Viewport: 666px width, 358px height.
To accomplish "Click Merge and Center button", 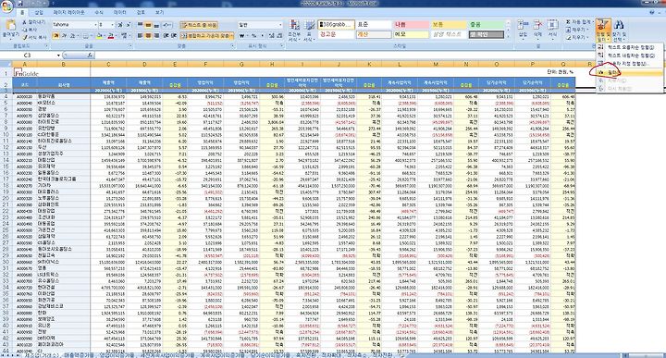I will [x=207, y=36].
